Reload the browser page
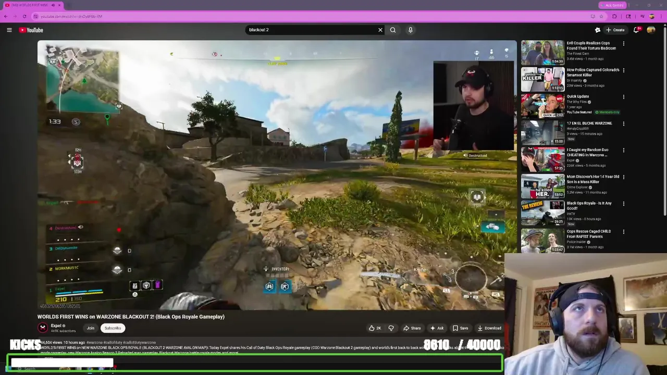667x375 pixels. tap(24, 16)
